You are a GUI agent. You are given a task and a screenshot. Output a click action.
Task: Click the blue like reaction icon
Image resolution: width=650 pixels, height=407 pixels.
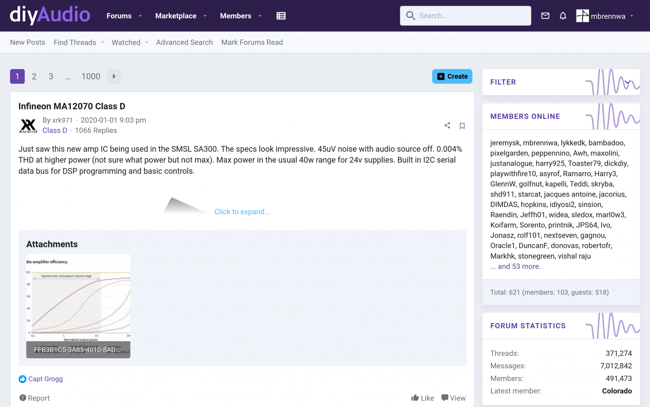click(x=23, y=379)
